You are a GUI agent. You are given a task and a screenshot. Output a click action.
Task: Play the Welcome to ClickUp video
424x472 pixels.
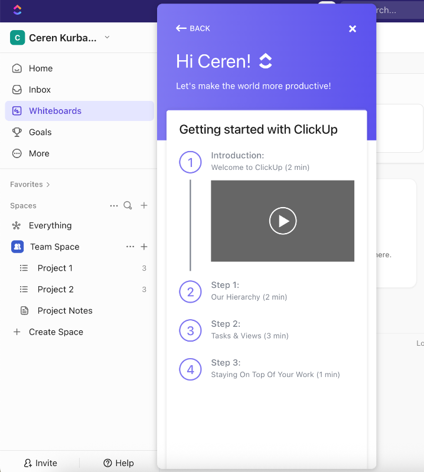pos(283,221)
